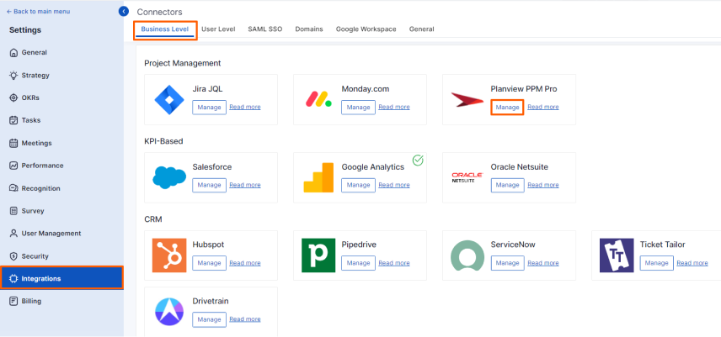Read more about Planview PPM Pro
Viewport: 721px width, 337px height.
(543, 108)
